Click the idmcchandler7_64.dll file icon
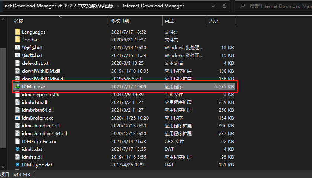The height and width of the screenshot is (178, 312). pos(17,133)
